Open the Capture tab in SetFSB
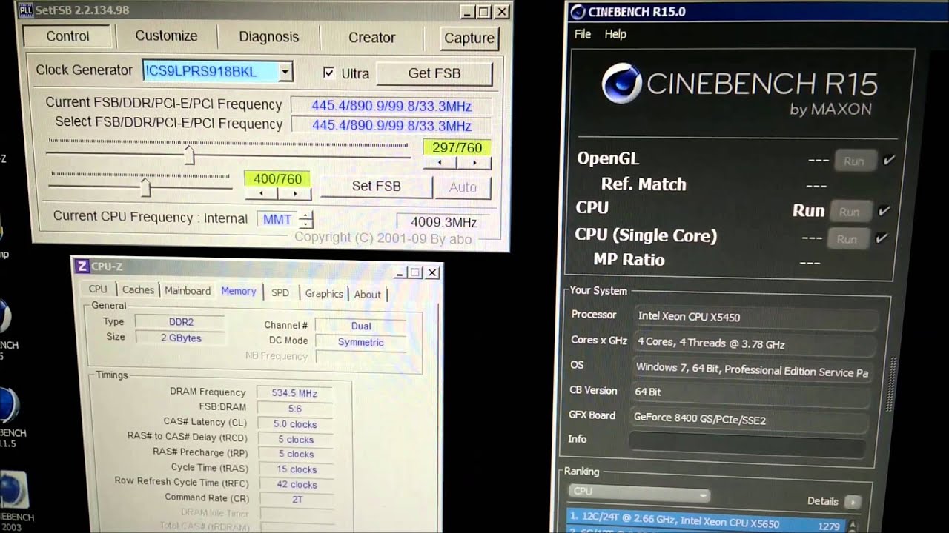The image size is (949, 533). point(469,38)
